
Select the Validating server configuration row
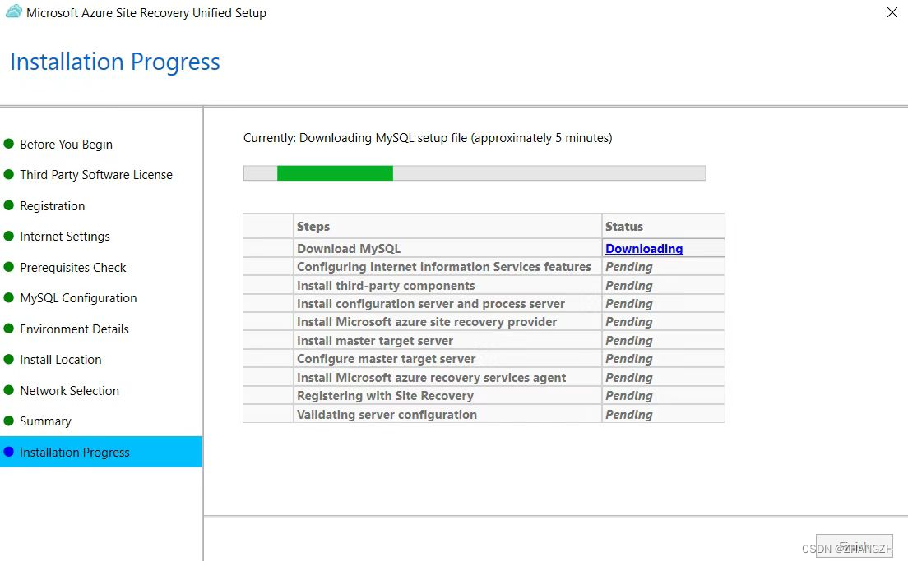click(484, 414)
